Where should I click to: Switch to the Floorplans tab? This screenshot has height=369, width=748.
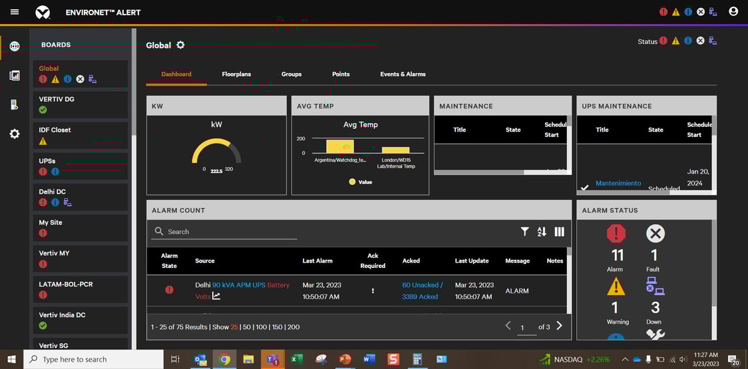pos(236,74)
